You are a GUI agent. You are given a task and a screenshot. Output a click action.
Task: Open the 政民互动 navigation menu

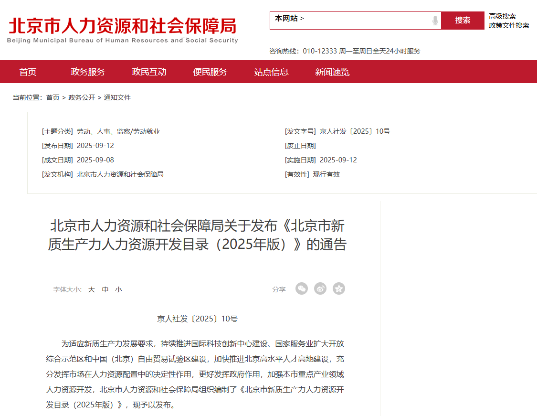coord(149,72)
